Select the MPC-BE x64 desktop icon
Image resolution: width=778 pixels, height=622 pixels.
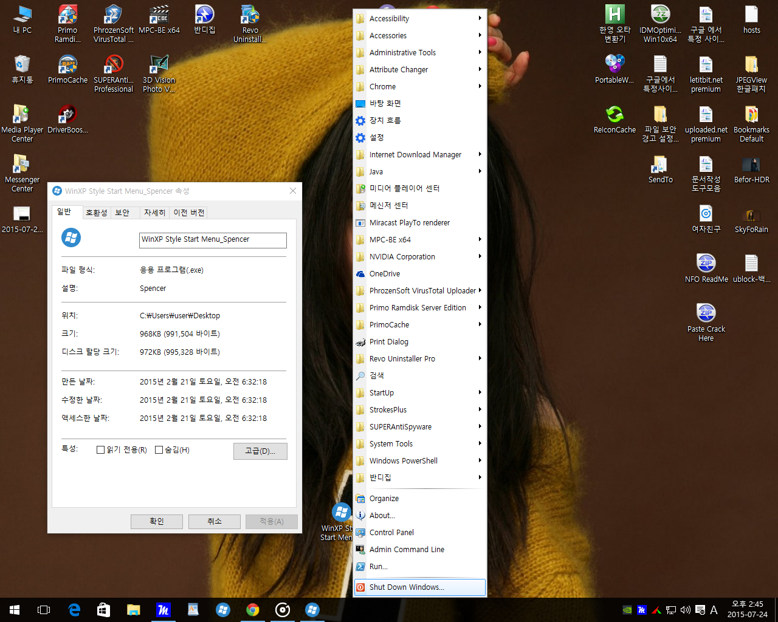tap(159, 19)
